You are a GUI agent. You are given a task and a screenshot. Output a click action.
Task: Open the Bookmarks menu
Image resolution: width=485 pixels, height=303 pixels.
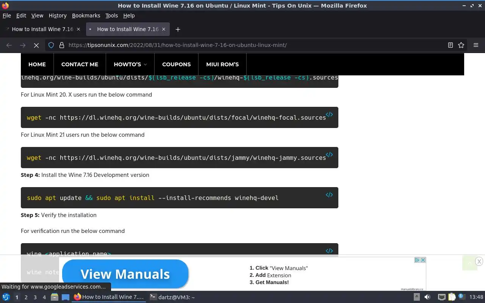tap(86, 16)
